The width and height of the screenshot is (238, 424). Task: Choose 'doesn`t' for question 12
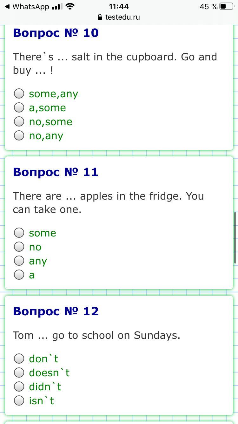coord(19,373)
